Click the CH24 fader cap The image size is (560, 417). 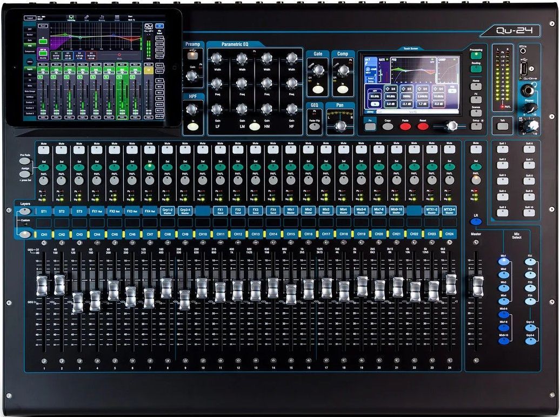coord(451,285)
